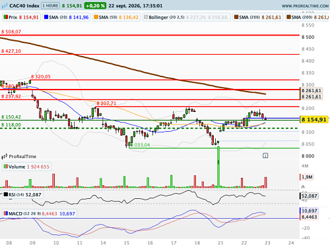Click the 8 100 price axis label
This screenshot has height=247, width=330.
tap(308, 132)
